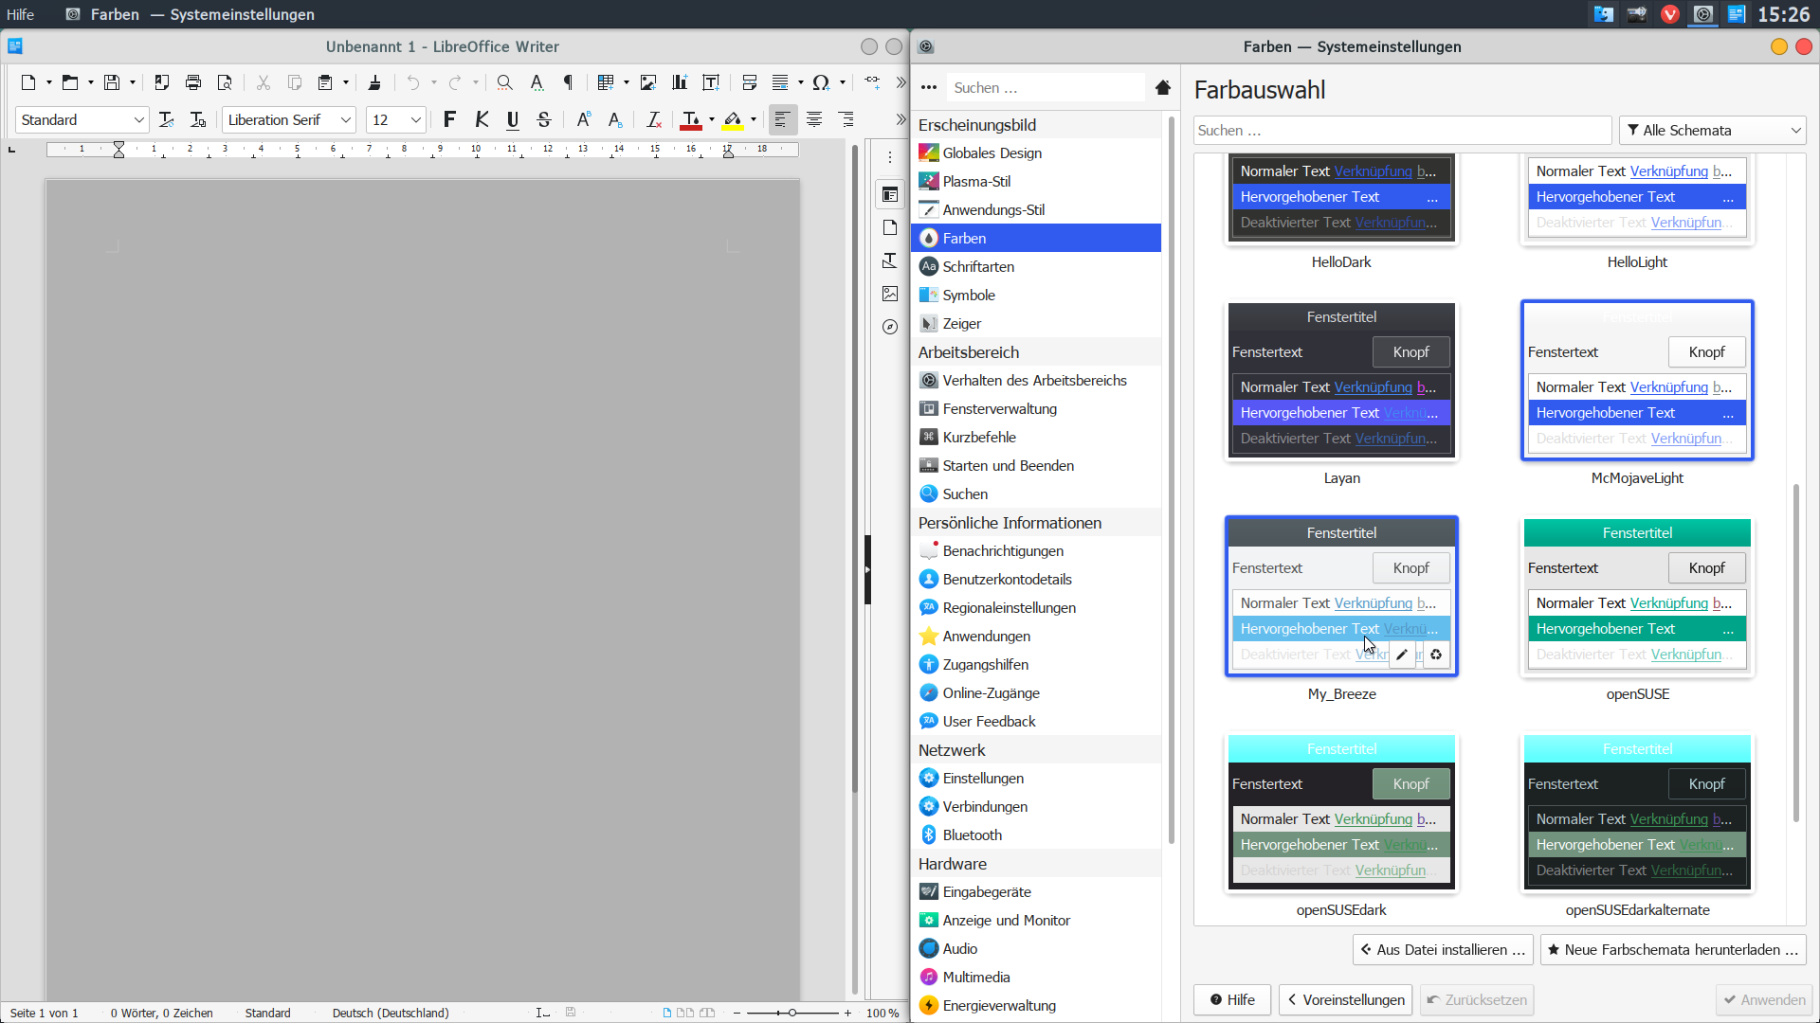Select Fensterverwaltung in the sidebar
This screenshot has width=1820, height=1023.
pos(1036,408)
